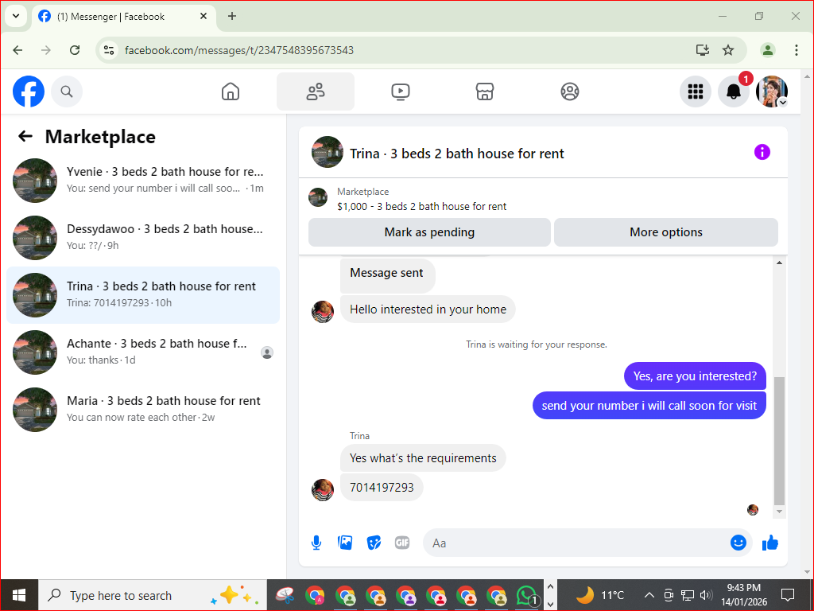The height and width of the screenshot is (611, 814).
Task: Open Maria conversation
Action: tap(143, 410)
